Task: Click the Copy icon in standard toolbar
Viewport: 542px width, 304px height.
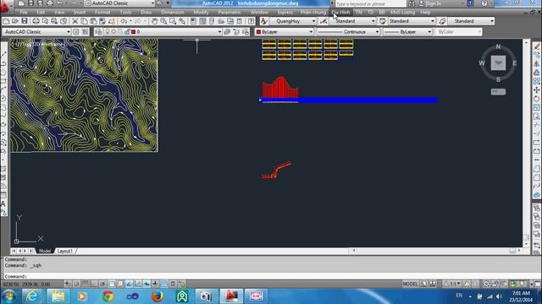Action: tap(84, 21)
